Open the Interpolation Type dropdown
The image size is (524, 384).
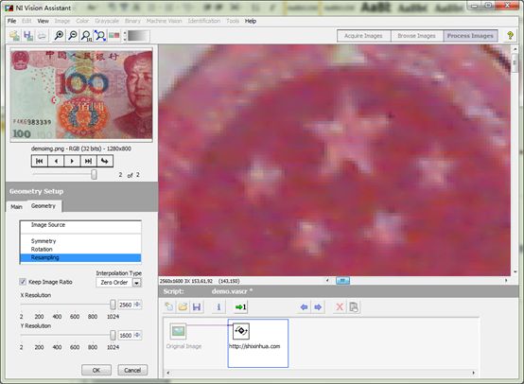tap(137, 283)
